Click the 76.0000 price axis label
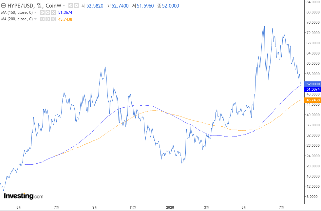The height and width of the screenshot is (211, 321). point(313,22)
